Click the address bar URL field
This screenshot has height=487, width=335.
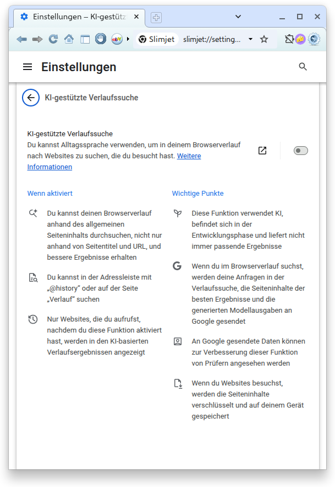pos(212,39)
